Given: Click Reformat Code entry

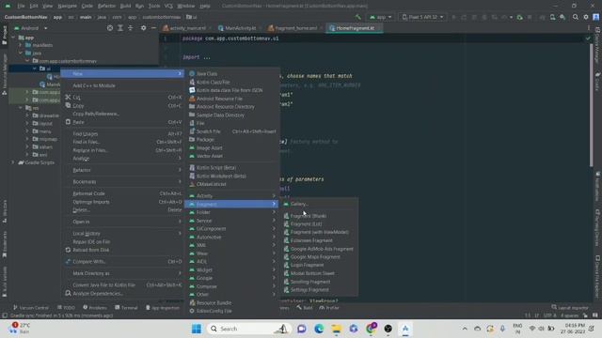Looking at the screenshot, I should click(123, 193).
